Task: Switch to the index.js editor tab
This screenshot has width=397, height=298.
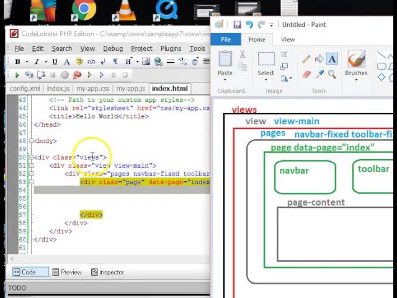Action: click(x=58, y=88)
